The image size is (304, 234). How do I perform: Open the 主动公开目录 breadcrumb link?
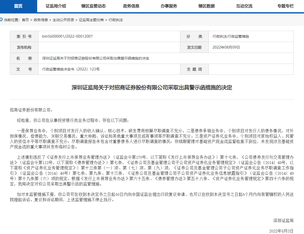click(x=63, y=20)
